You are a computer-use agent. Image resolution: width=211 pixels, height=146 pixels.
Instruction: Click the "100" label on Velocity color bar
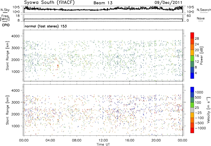point(198,103)
